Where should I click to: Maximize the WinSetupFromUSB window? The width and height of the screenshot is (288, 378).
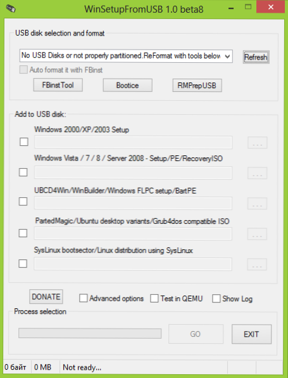pyautogui.click(x=248, y=7)
